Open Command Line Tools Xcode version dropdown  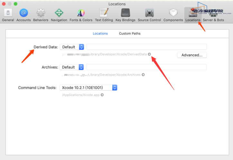click(x=88, y=88)
